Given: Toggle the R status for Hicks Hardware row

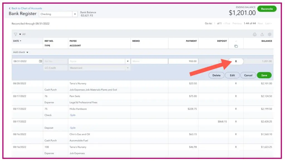Looking at the screenshot, I should (x=236, y=109).
